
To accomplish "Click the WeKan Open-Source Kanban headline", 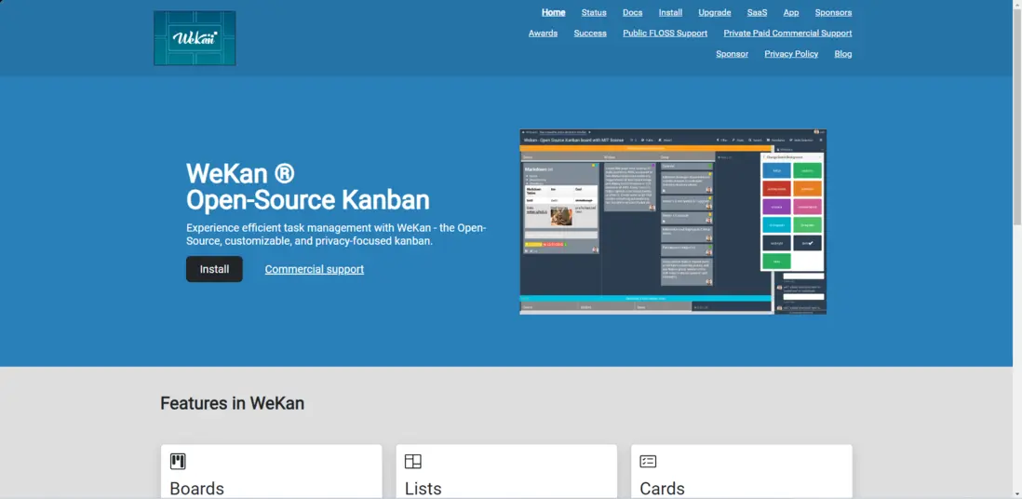I will click(308, 186).
